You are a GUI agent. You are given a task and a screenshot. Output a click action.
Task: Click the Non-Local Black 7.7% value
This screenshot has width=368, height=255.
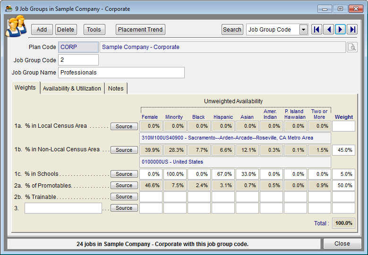tap(199, 150)
